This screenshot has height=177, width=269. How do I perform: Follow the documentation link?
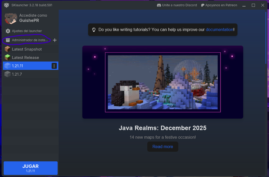(x=219, y=30)
